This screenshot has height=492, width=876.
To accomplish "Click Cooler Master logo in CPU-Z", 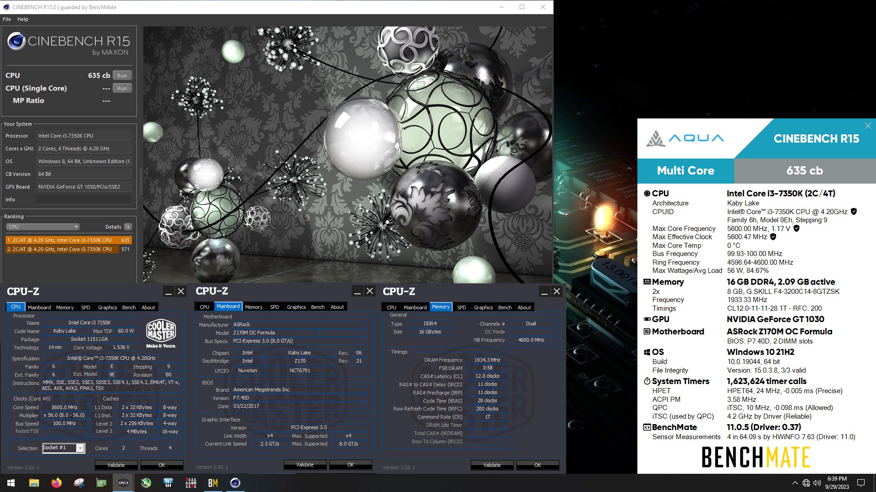I will (x=161, y=334).
